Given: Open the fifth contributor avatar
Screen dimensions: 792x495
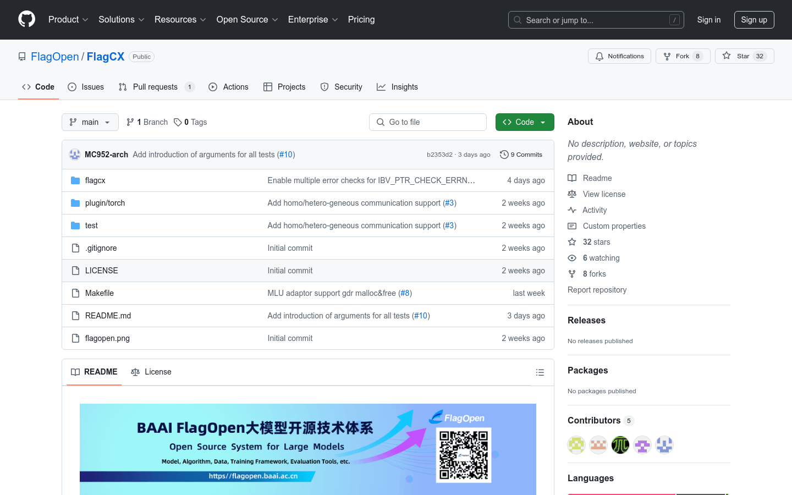Looking at the screenshot, I should click(x=664, y=444).
